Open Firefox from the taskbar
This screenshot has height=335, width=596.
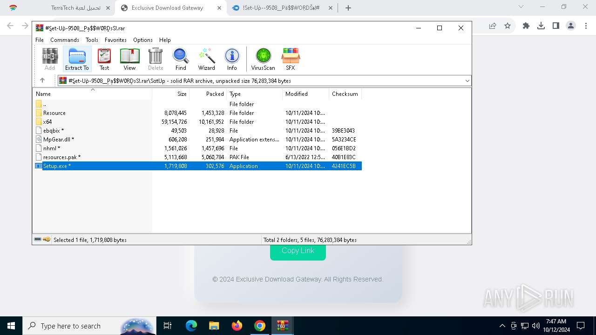[237, 326]
